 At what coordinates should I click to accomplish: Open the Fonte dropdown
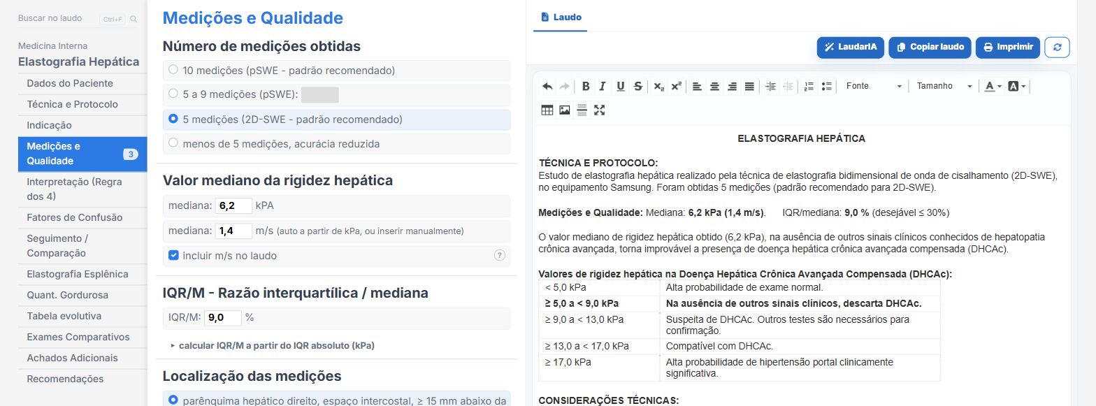click(873, 86)
